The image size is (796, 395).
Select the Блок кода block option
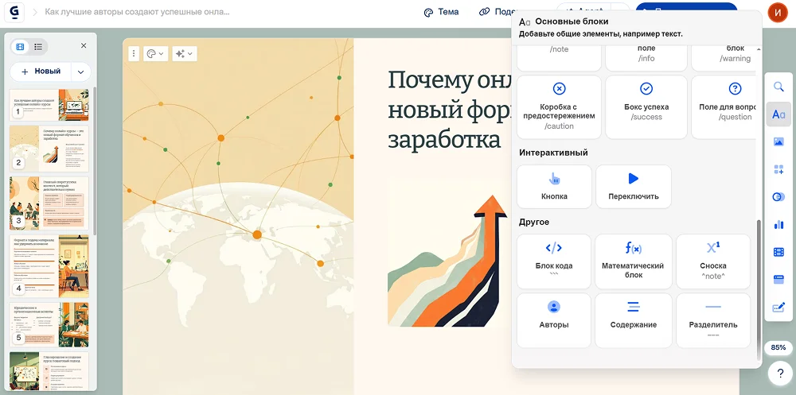click(x=553, y=261)
